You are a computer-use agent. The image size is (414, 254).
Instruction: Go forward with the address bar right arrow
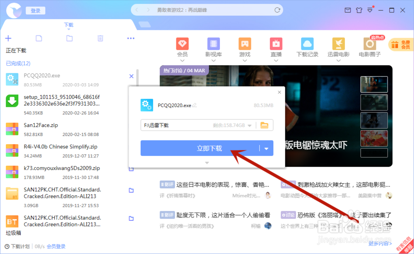148,10
